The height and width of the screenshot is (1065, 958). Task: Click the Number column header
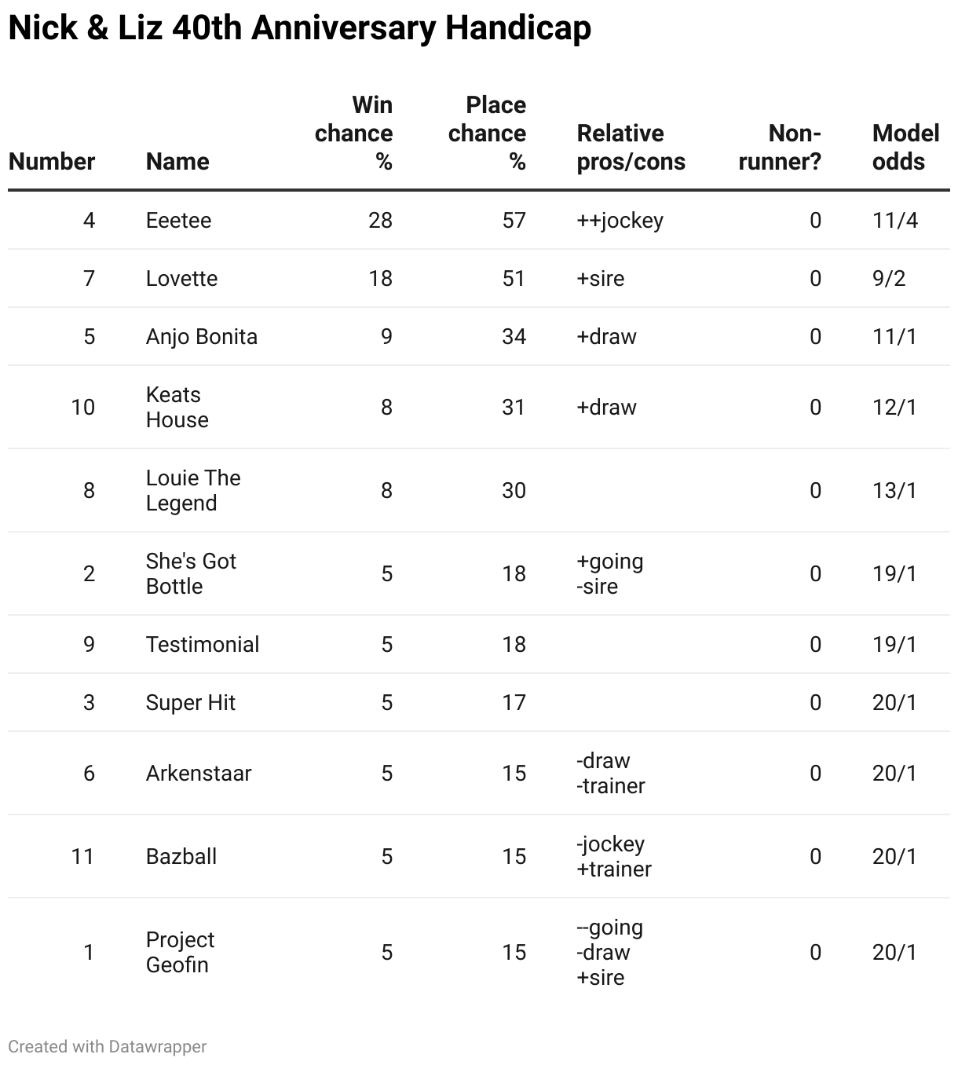pos(52,161)
